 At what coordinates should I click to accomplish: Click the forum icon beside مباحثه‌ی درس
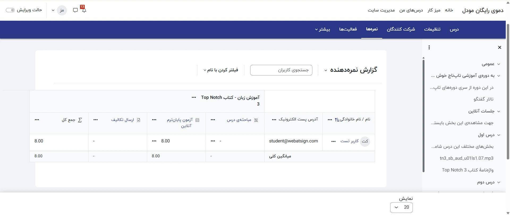256,120
